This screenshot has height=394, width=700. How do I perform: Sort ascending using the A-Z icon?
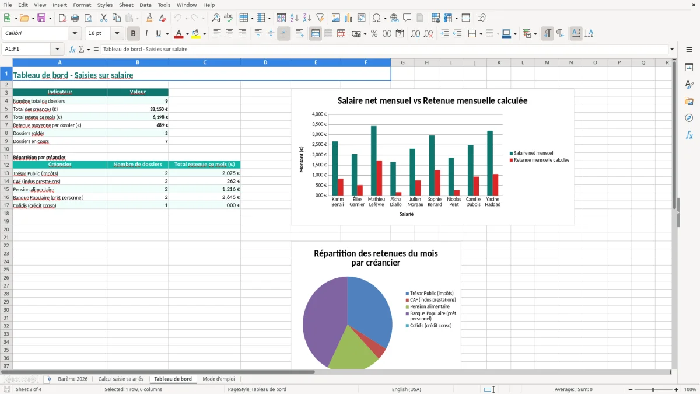coord(295,18)
